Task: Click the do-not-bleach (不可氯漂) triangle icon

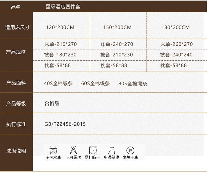Action: 73,151
